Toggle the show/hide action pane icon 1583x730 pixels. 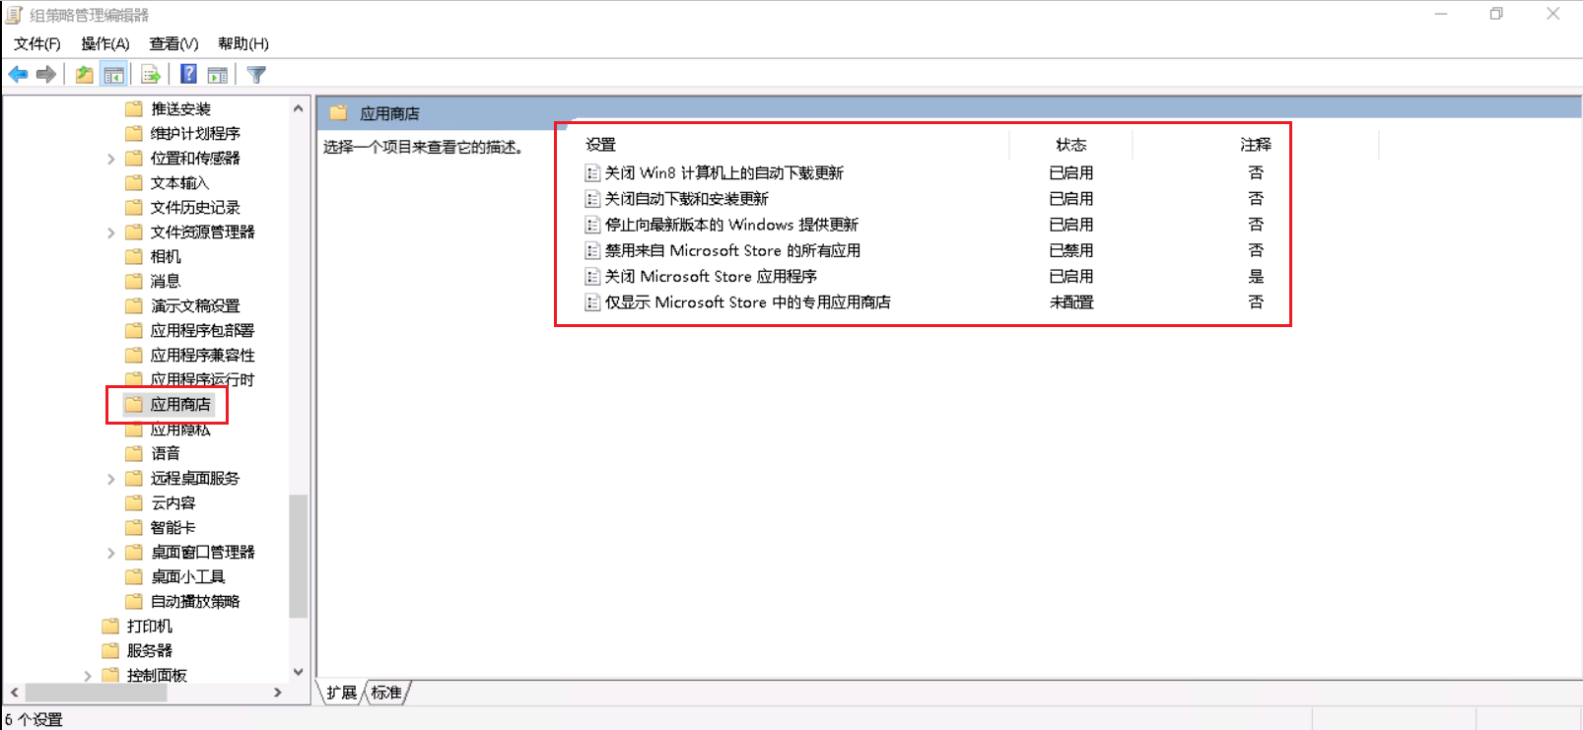(218, 74)
